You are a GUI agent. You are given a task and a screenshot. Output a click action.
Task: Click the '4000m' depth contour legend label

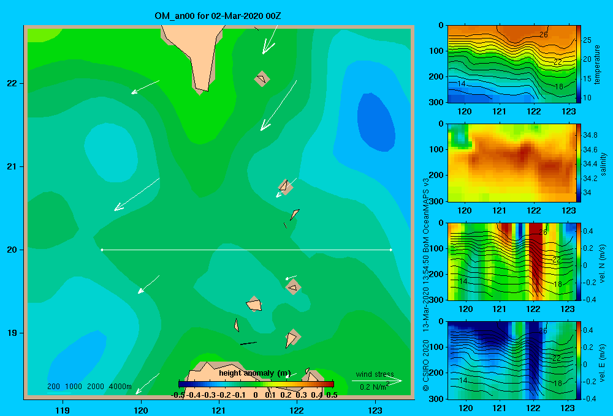[x=120, y=387]
